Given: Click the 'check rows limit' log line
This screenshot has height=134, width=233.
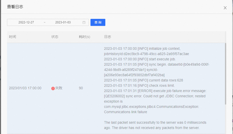Looking at the screenshot, I should tap(139, 85).
